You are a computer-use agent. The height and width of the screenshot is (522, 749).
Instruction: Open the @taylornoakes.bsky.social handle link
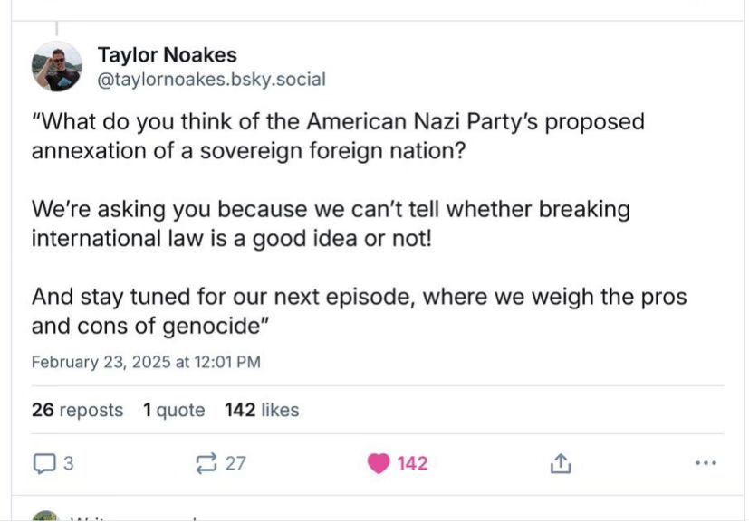pos(211,80)
